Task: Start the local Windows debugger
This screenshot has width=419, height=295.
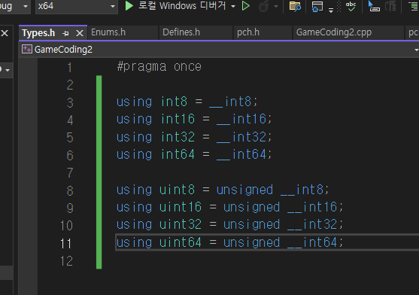Action: (175, 5)
